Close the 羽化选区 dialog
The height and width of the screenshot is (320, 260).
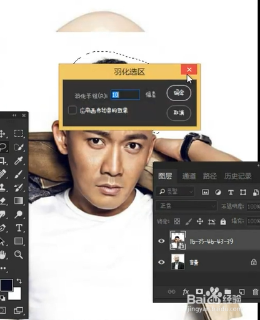(189, 69)
